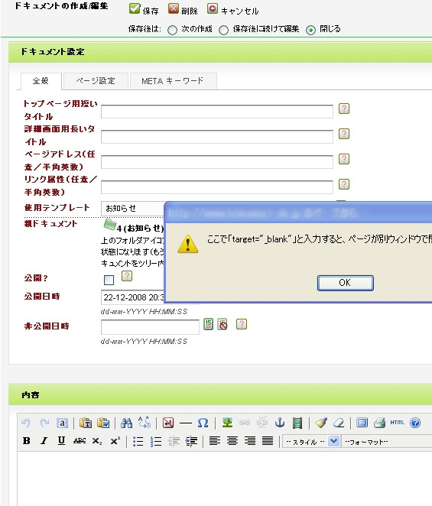The image size is (432, 506).
Task: Switch to the 全般 tab
Action: (41, 81)
